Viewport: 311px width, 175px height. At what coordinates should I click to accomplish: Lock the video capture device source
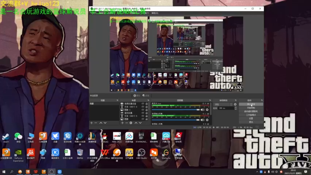pyautogui.click(x=147, y=104)
